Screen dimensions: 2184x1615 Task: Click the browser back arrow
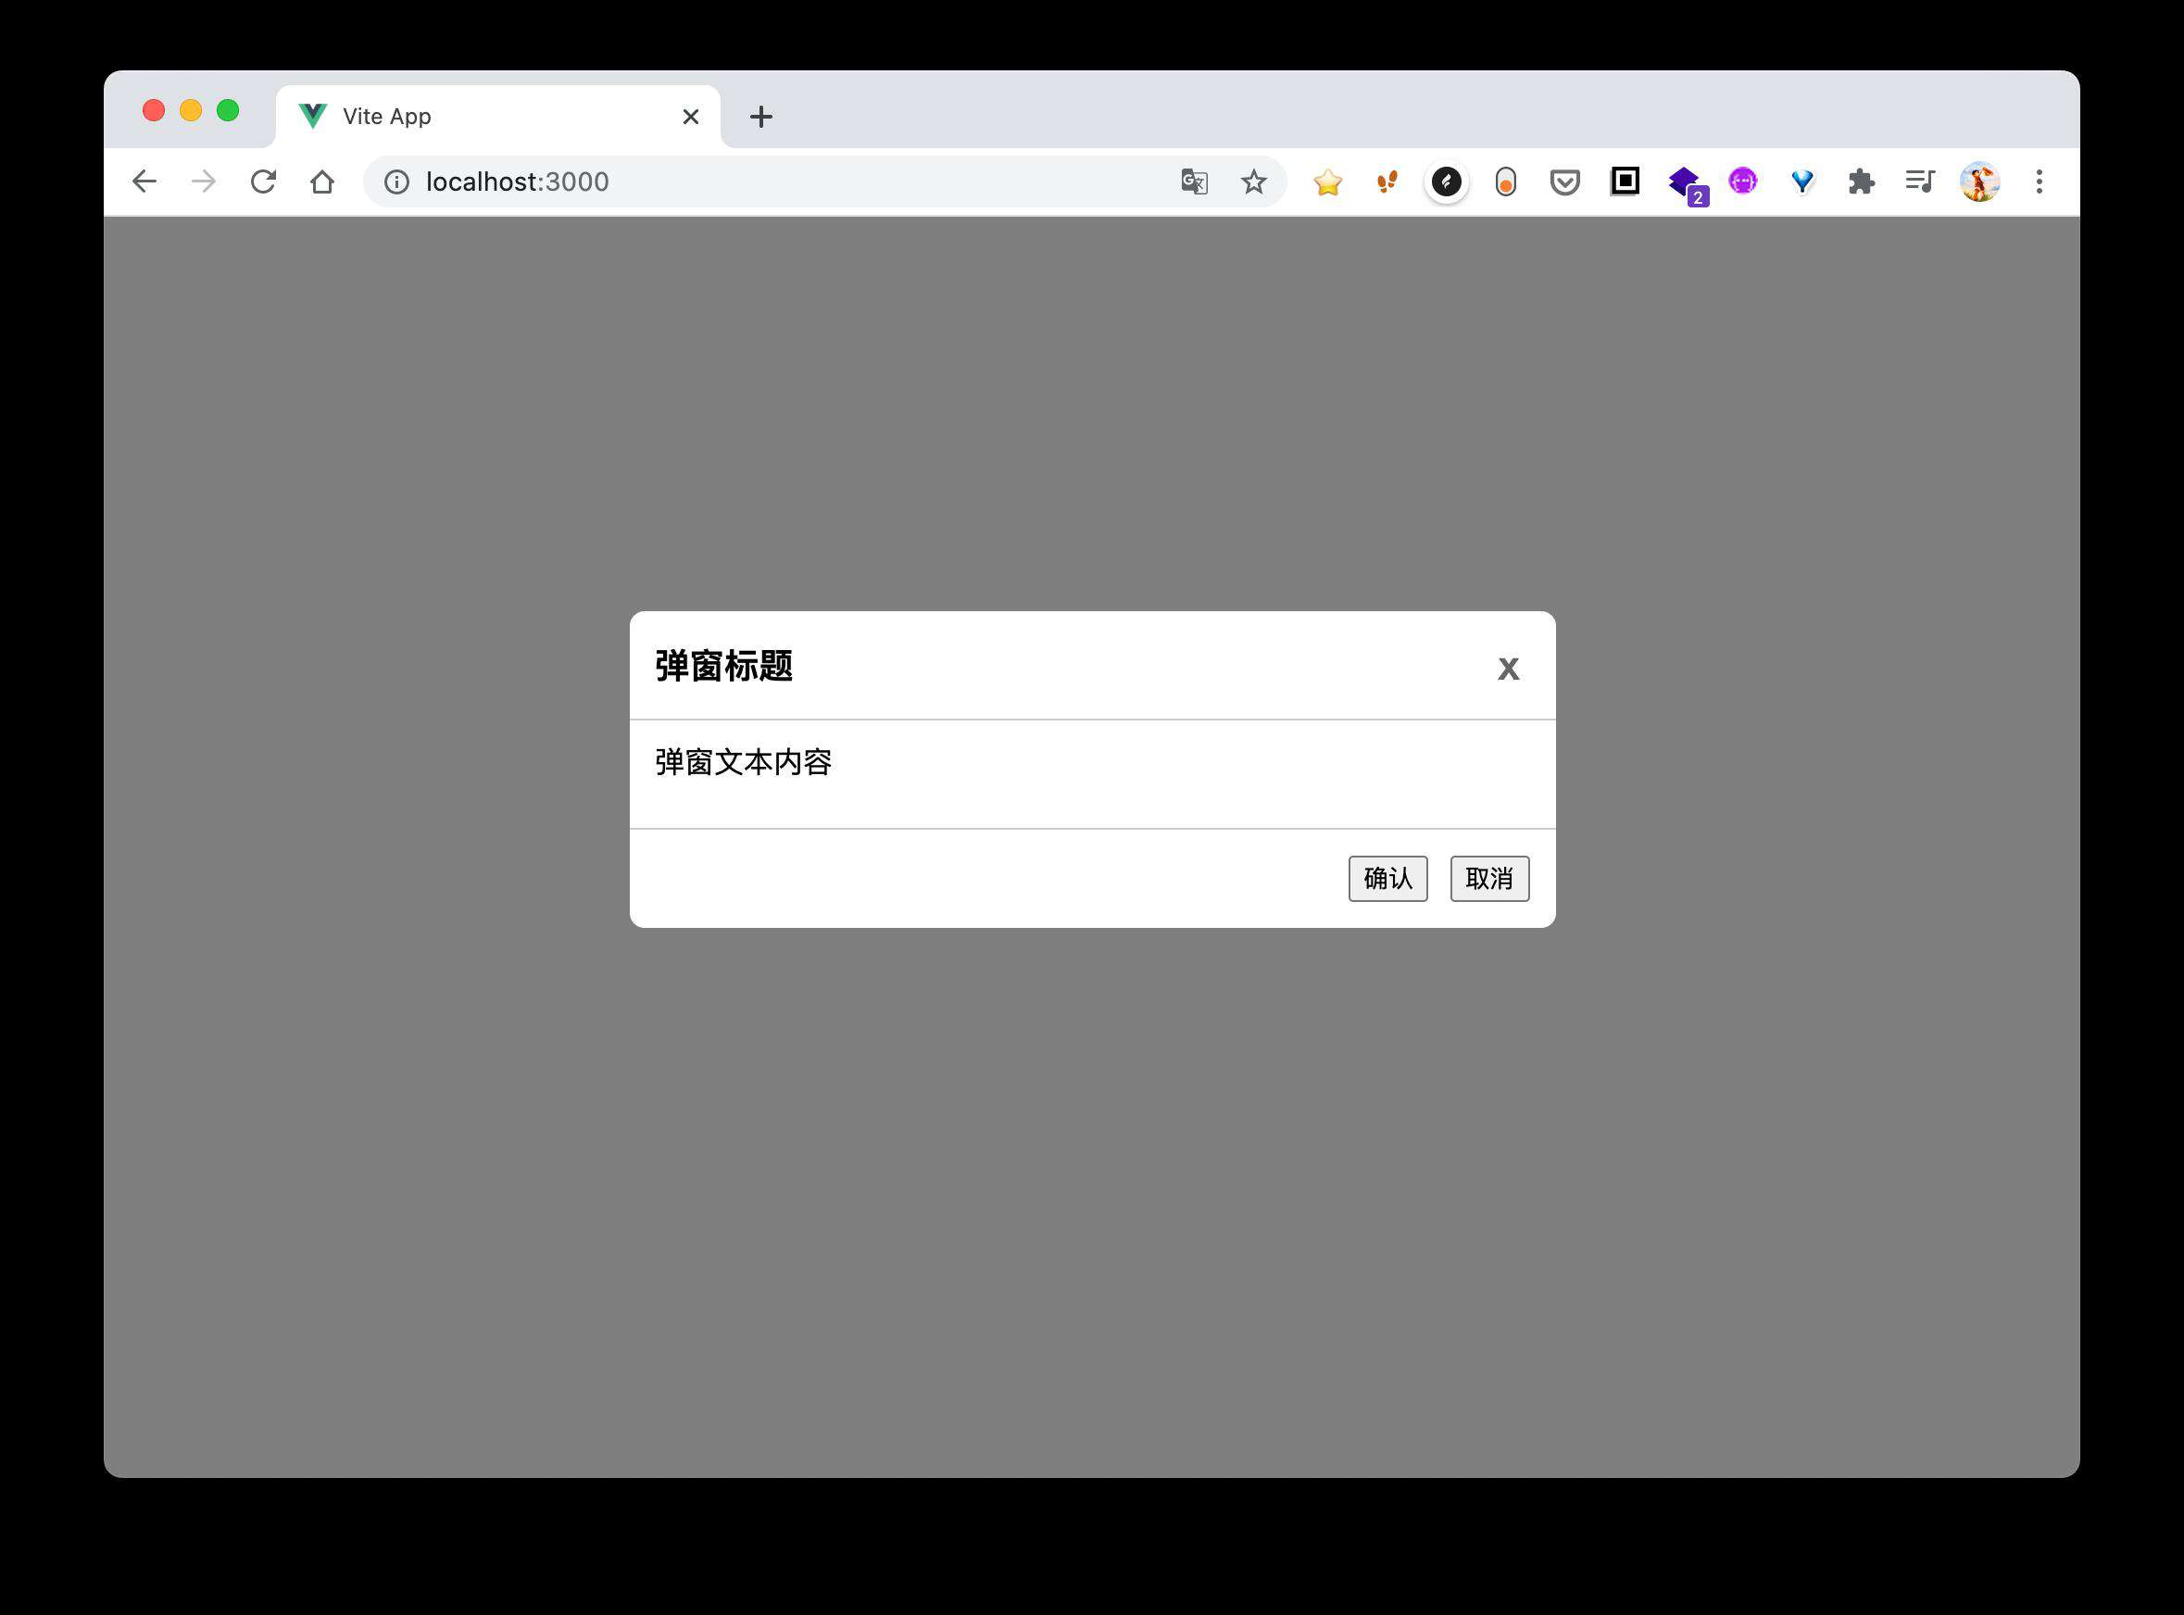point(144,182)
